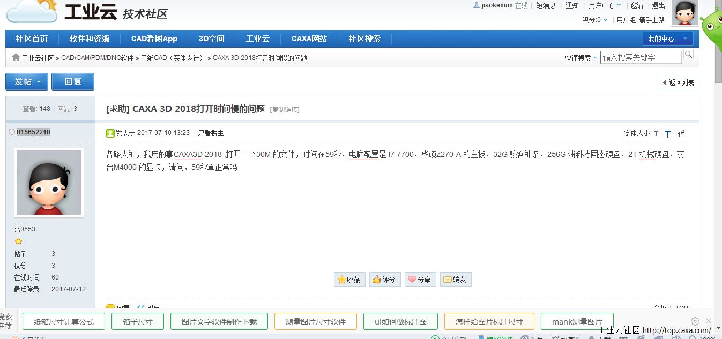Click the home icon in breadcrumb
This screenshot has width=722, height=339.
pyautogui.click(x=16, y=57)
